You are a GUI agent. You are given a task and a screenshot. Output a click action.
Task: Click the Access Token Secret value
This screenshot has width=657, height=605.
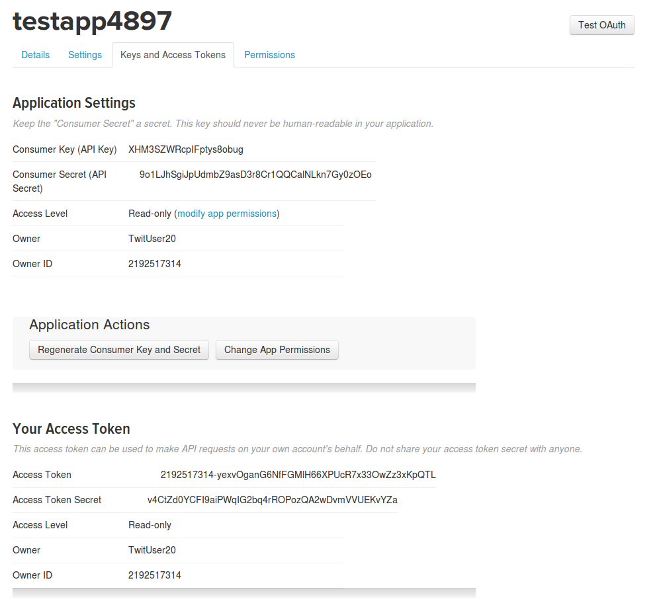click(x=273, y=500)
